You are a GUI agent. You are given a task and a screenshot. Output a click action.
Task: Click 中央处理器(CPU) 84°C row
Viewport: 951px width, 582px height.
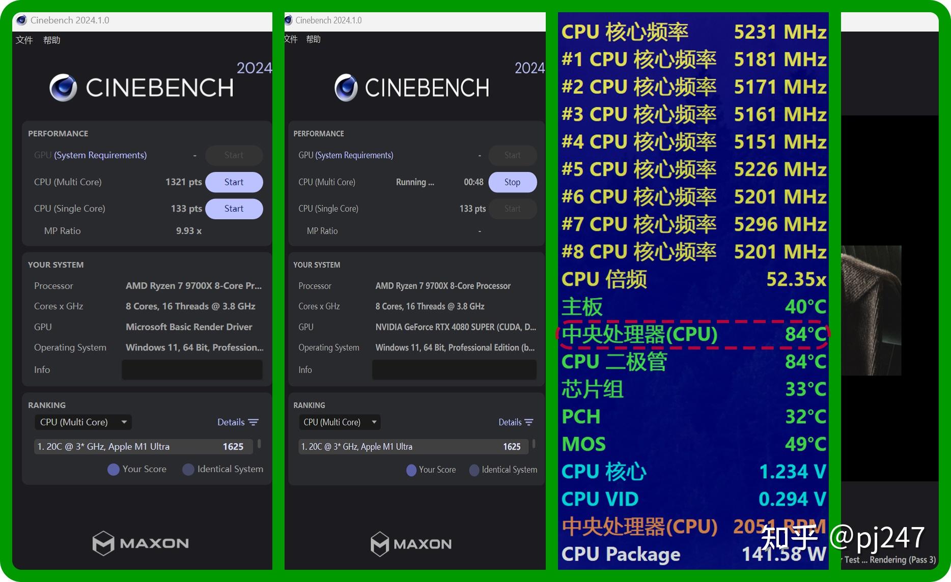coord(693,334)
